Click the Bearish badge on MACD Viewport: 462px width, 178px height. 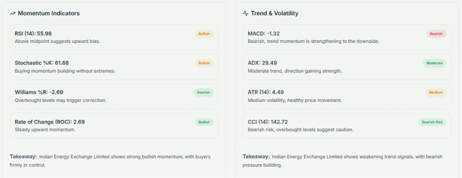(x=436, y=34)
